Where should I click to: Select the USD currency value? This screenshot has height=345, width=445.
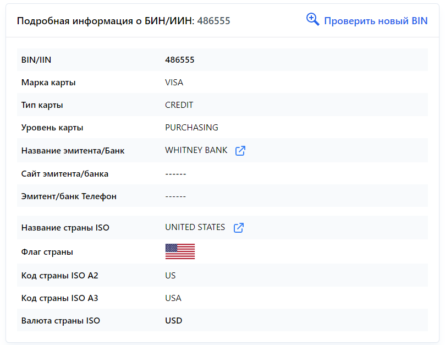coord(174,321)
